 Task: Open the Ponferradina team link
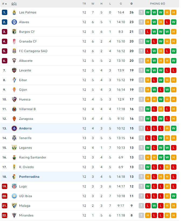coord(29,177)
